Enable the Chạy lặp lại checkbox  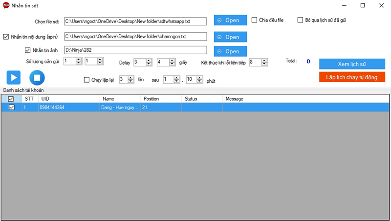pos(87,80)
